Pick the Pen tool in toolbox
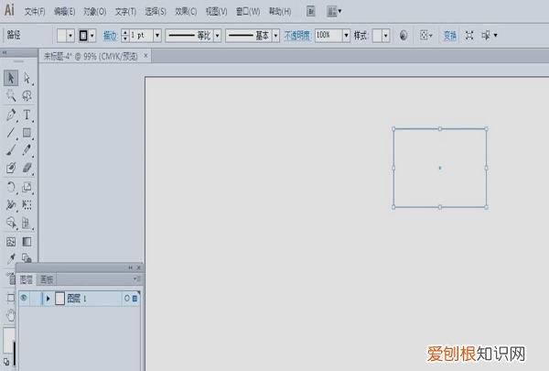Viewport: 549px width, 371px height. coord(11,115)
